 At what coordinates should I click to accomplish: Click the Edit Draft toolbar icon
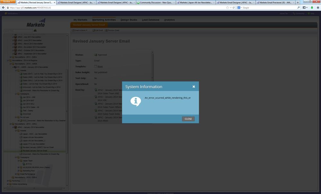tap(98, 30)
